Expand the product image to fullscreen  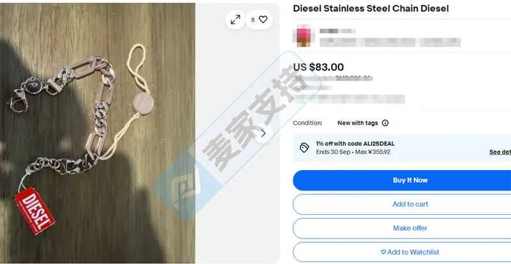click(235, 20)
